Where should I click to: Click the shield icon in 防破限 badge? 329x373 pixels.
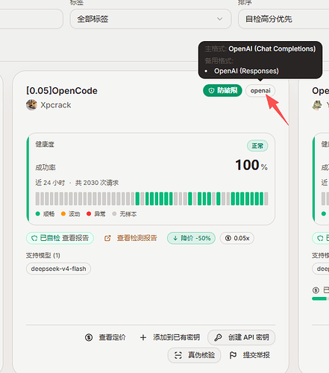tap(211, 91)
